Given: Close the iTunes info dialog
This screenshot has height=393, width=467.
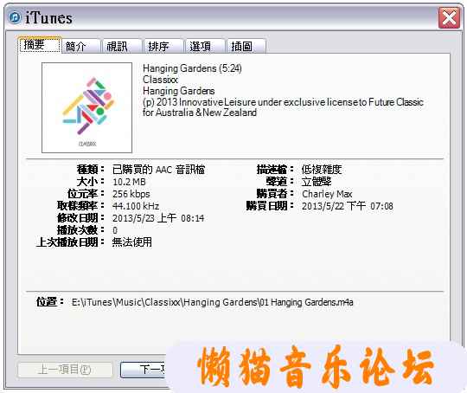Looking at the screenshot, I should point(449,18).
